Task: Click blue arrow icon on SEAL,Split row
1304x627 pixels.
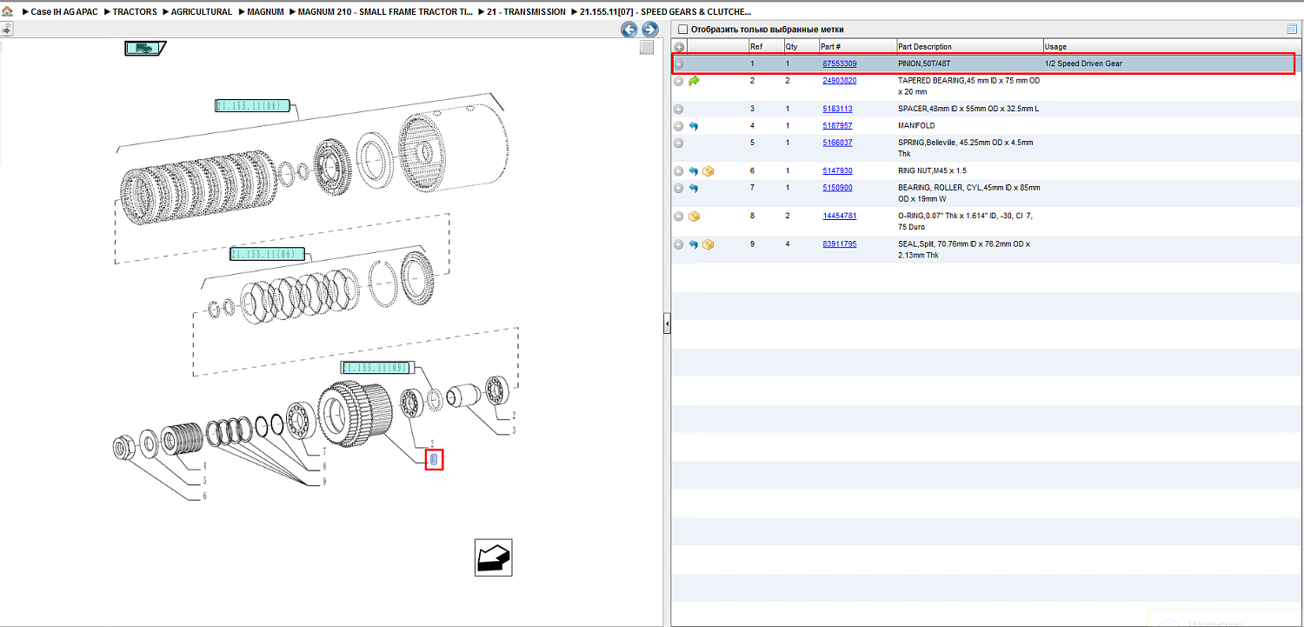Action: (x=694, y=244)
